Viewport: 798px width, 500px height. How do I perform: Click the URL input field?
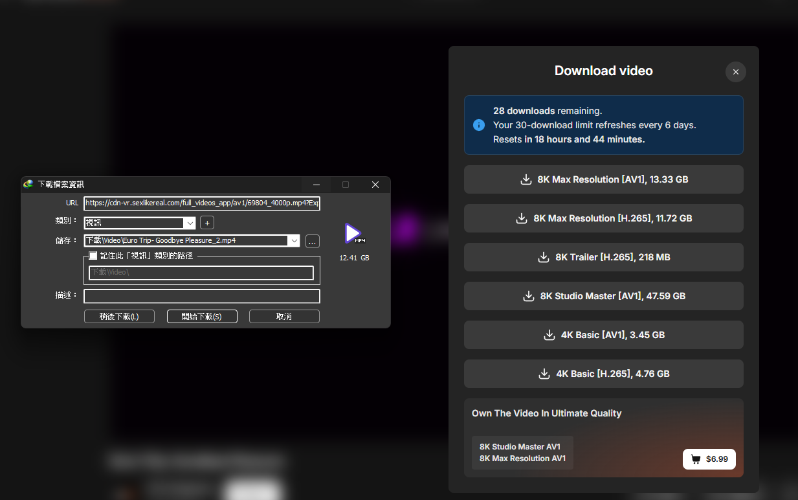202,203
